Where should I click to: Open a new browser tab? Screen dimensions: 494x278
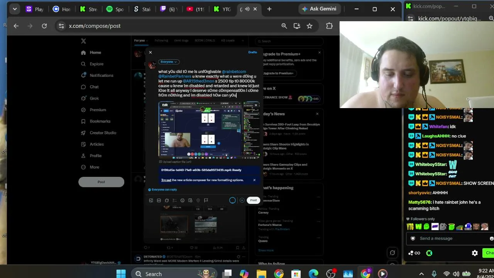(x=269, y=9)
